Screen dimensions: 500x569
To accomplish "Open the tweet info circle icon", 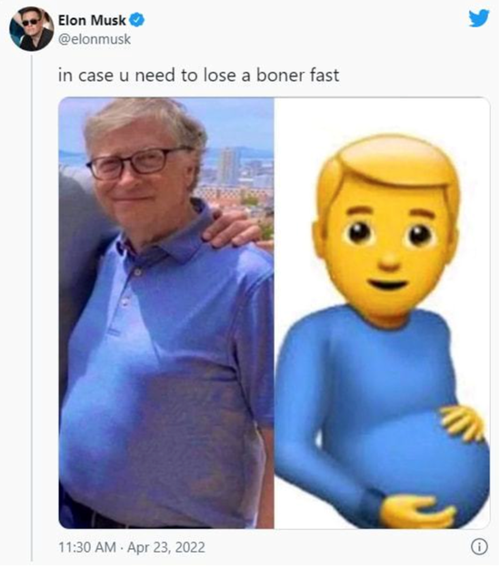I will coord(479,546).
